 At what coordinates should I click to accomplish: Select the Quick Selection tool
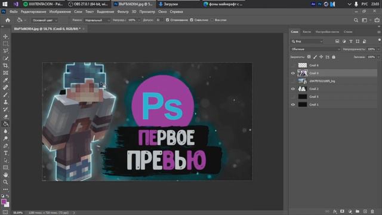5,59
